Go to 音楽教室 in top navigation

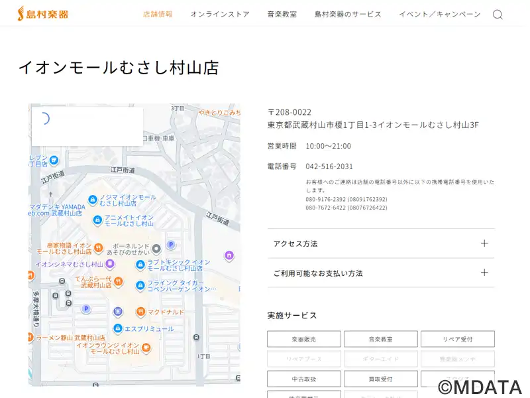282,14
